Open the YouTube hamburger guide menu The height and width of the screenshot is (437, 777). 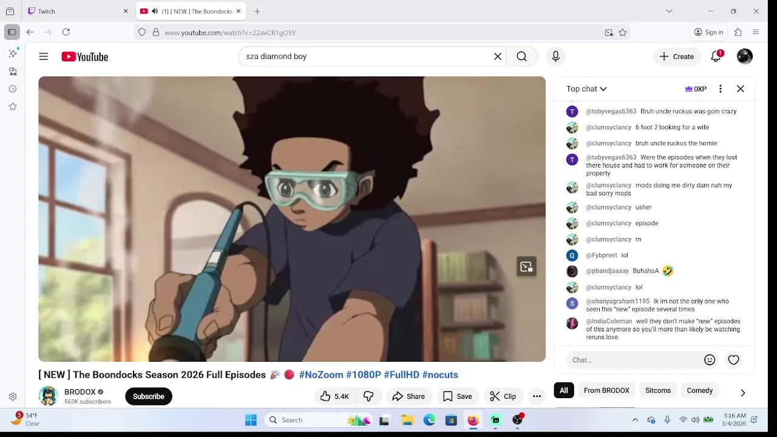pos(43,56)
